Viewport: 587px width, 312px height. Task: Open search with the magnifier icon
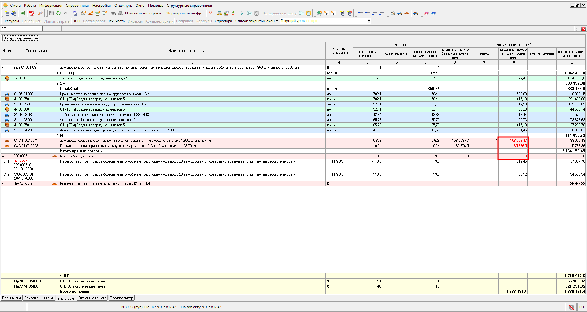tap(40, 13)
